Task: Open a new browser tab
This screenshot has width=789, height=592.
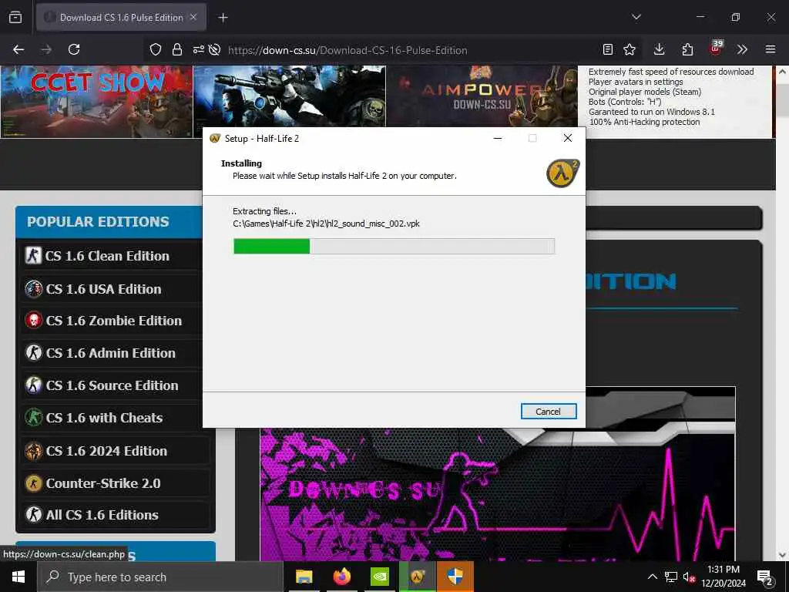Action: [223, 18]
